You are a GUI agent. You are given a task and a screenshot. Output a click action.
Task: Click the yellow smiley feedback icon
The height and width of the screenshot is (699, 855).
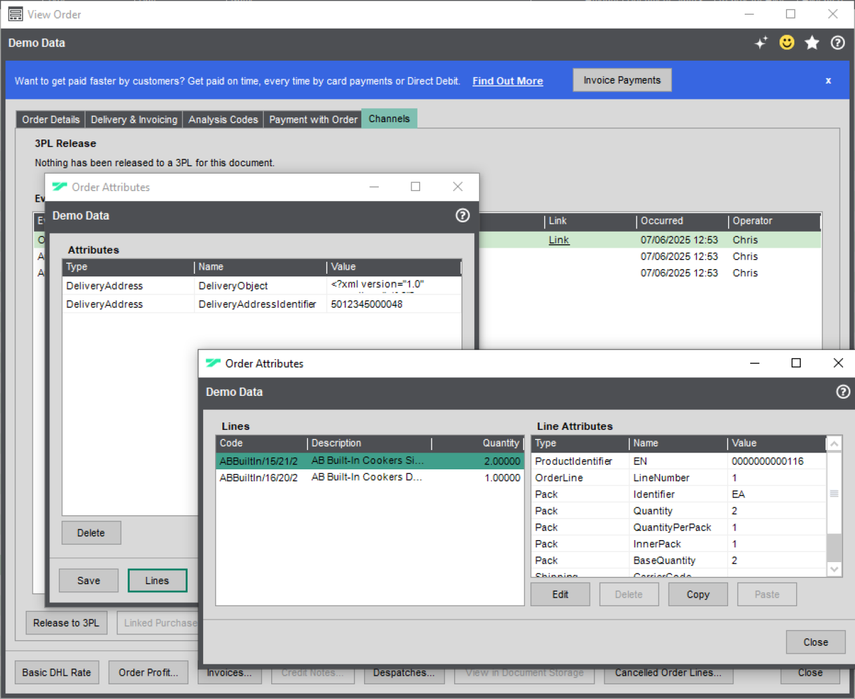(x=787, y=43)
